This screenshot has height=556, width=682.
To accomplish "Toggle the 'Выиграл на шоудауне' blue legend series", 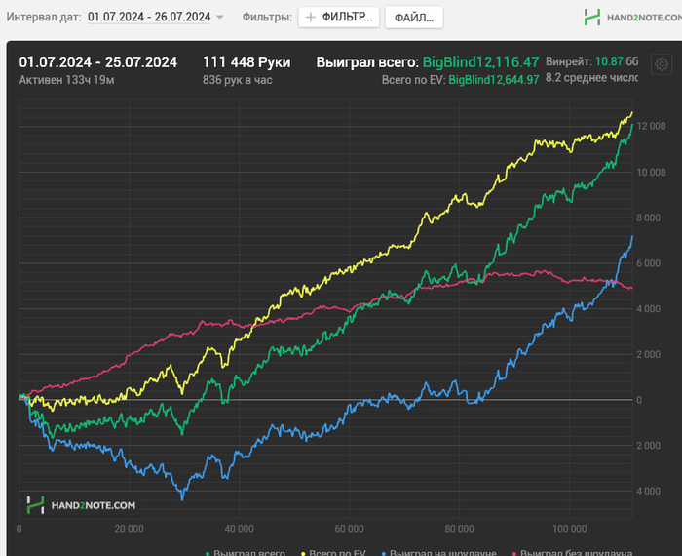I will 438,552.
